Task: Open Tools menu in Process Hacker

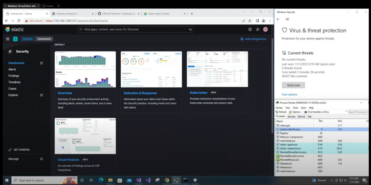Action: (x=296, y=108)
